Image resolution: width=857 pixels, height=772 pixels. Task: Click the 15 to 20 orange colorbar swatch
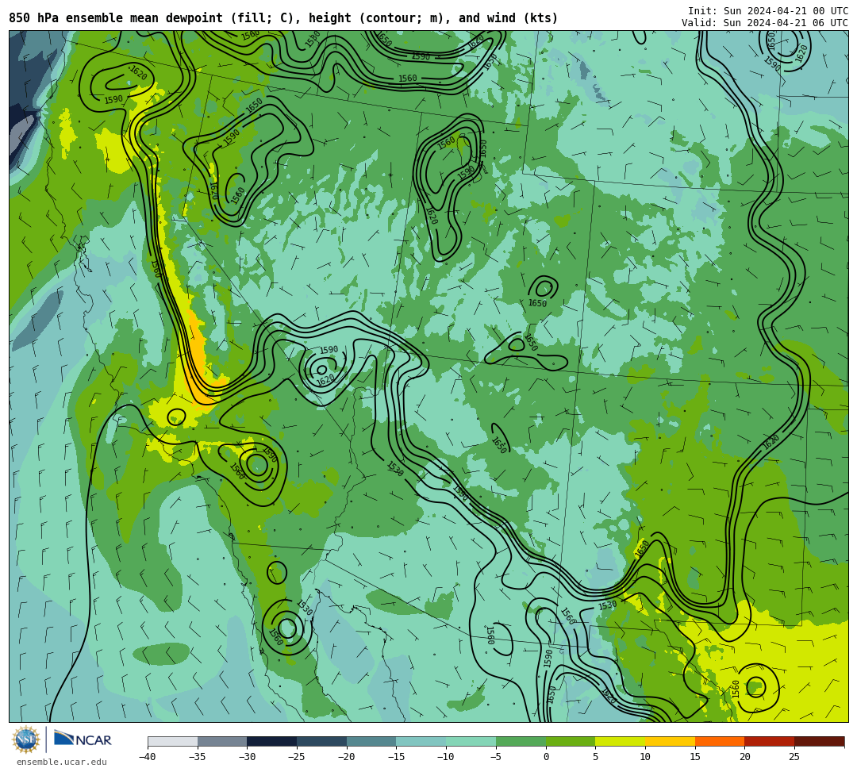(x=719, y=741)
